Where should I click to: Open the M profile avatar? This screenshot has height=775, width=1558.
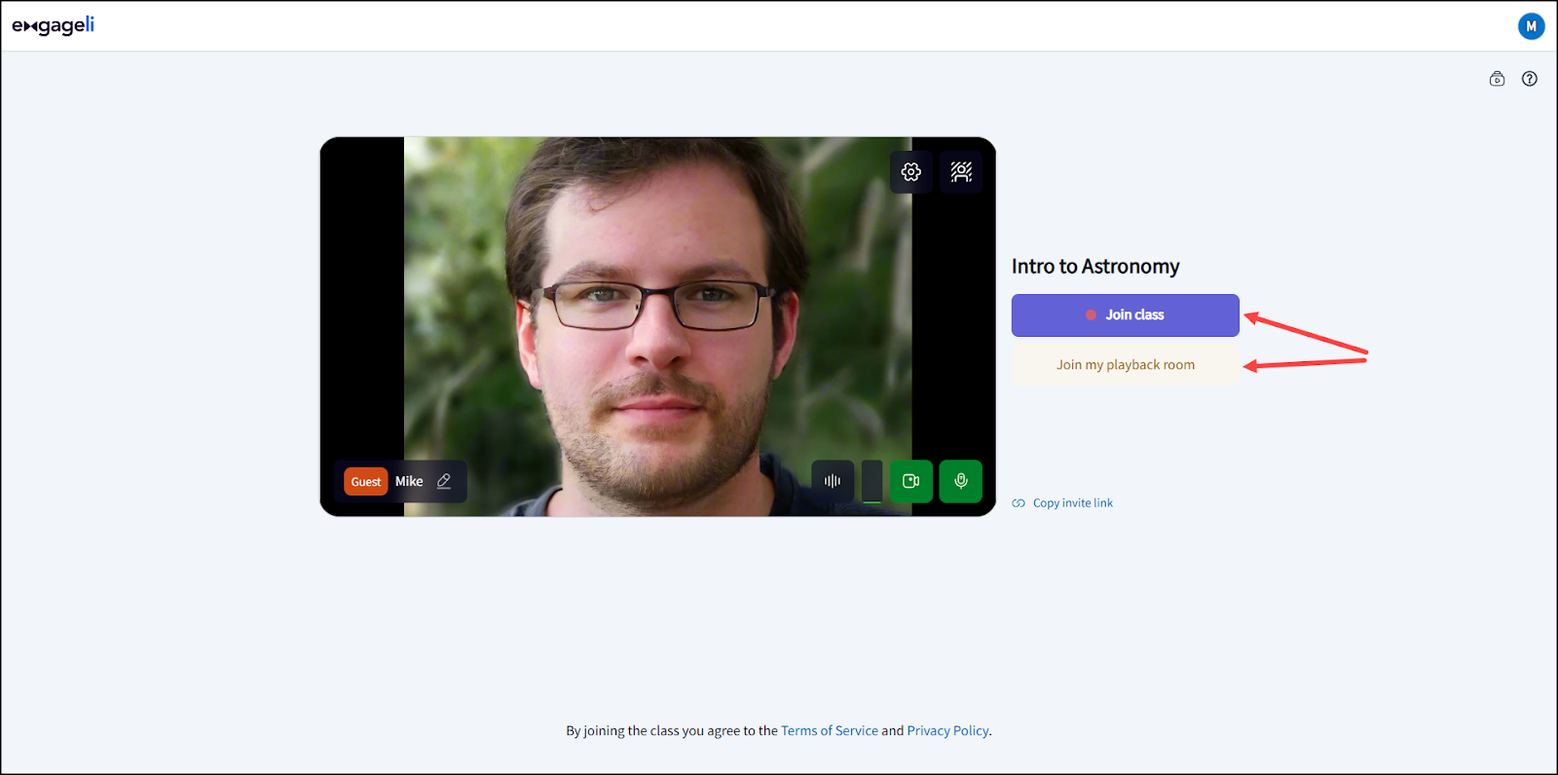(x=1531, y=26)
